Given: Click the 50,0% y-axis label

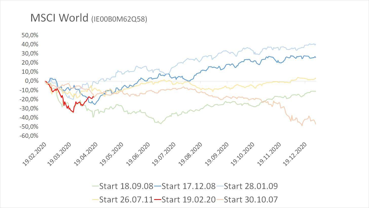Looking at the screenshot, I should pos(30,35).
